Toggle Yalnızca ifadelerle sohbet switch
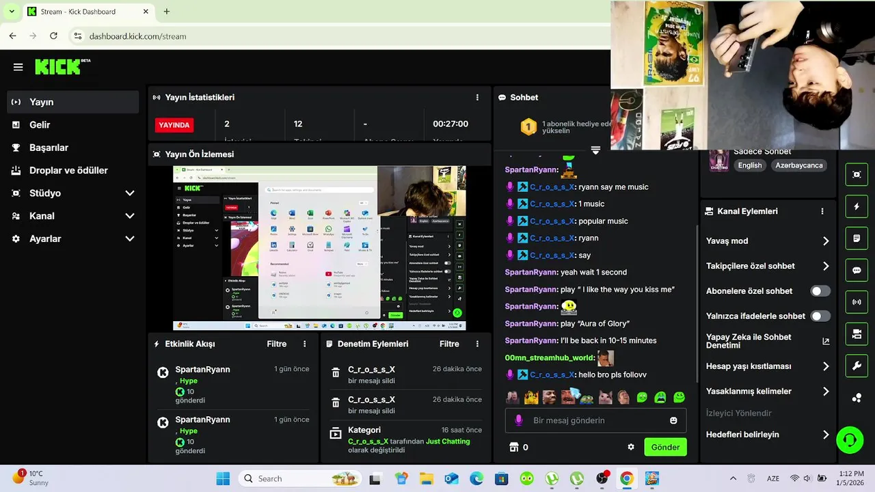The image size is (875, 492). pyautogui.click(x=820, y=316)
